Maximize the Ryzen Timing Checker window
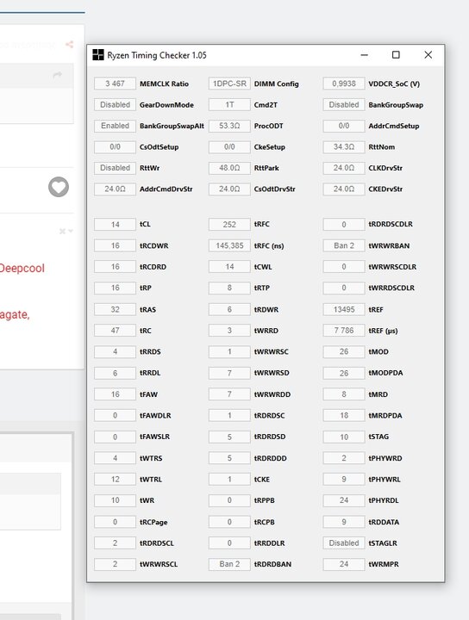This screenshot has height=620, width=469. point(396,55)
